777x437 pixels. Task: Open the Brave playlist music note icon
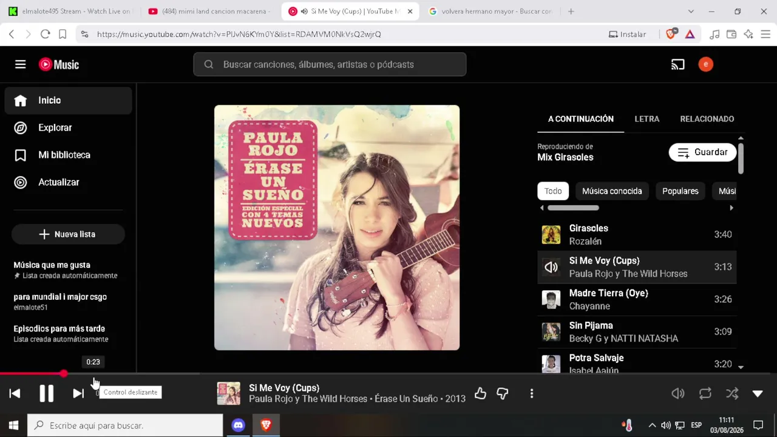[x=714, y=34]
